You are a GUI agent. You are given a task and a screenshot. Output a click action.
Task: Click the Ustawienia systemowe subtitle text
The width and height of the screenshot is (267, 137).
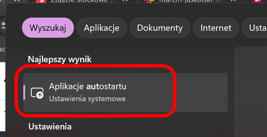(87, 99)
